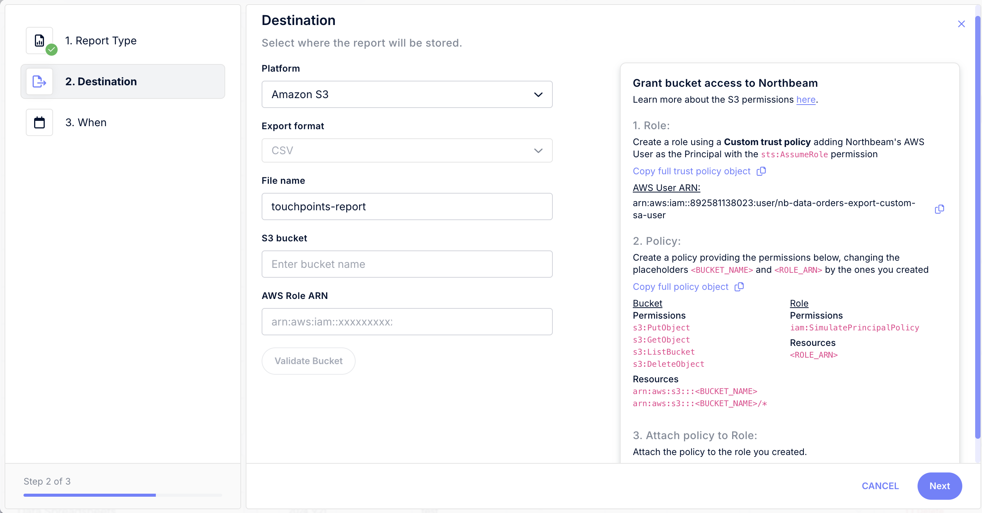This screenshot has height=513, width=982.
Task: Open the Platform Amazon S3 dropdown
Action: (406, 94)
